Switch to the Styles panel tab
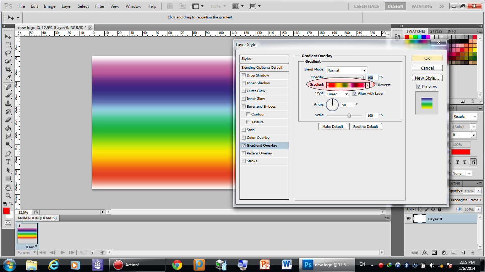 pyautogui.click(x=436, y=31)
